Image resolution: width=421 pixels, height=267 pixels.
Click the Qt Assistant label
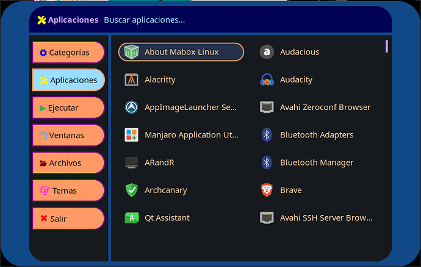pyautogui.click(x=167, y=218)
